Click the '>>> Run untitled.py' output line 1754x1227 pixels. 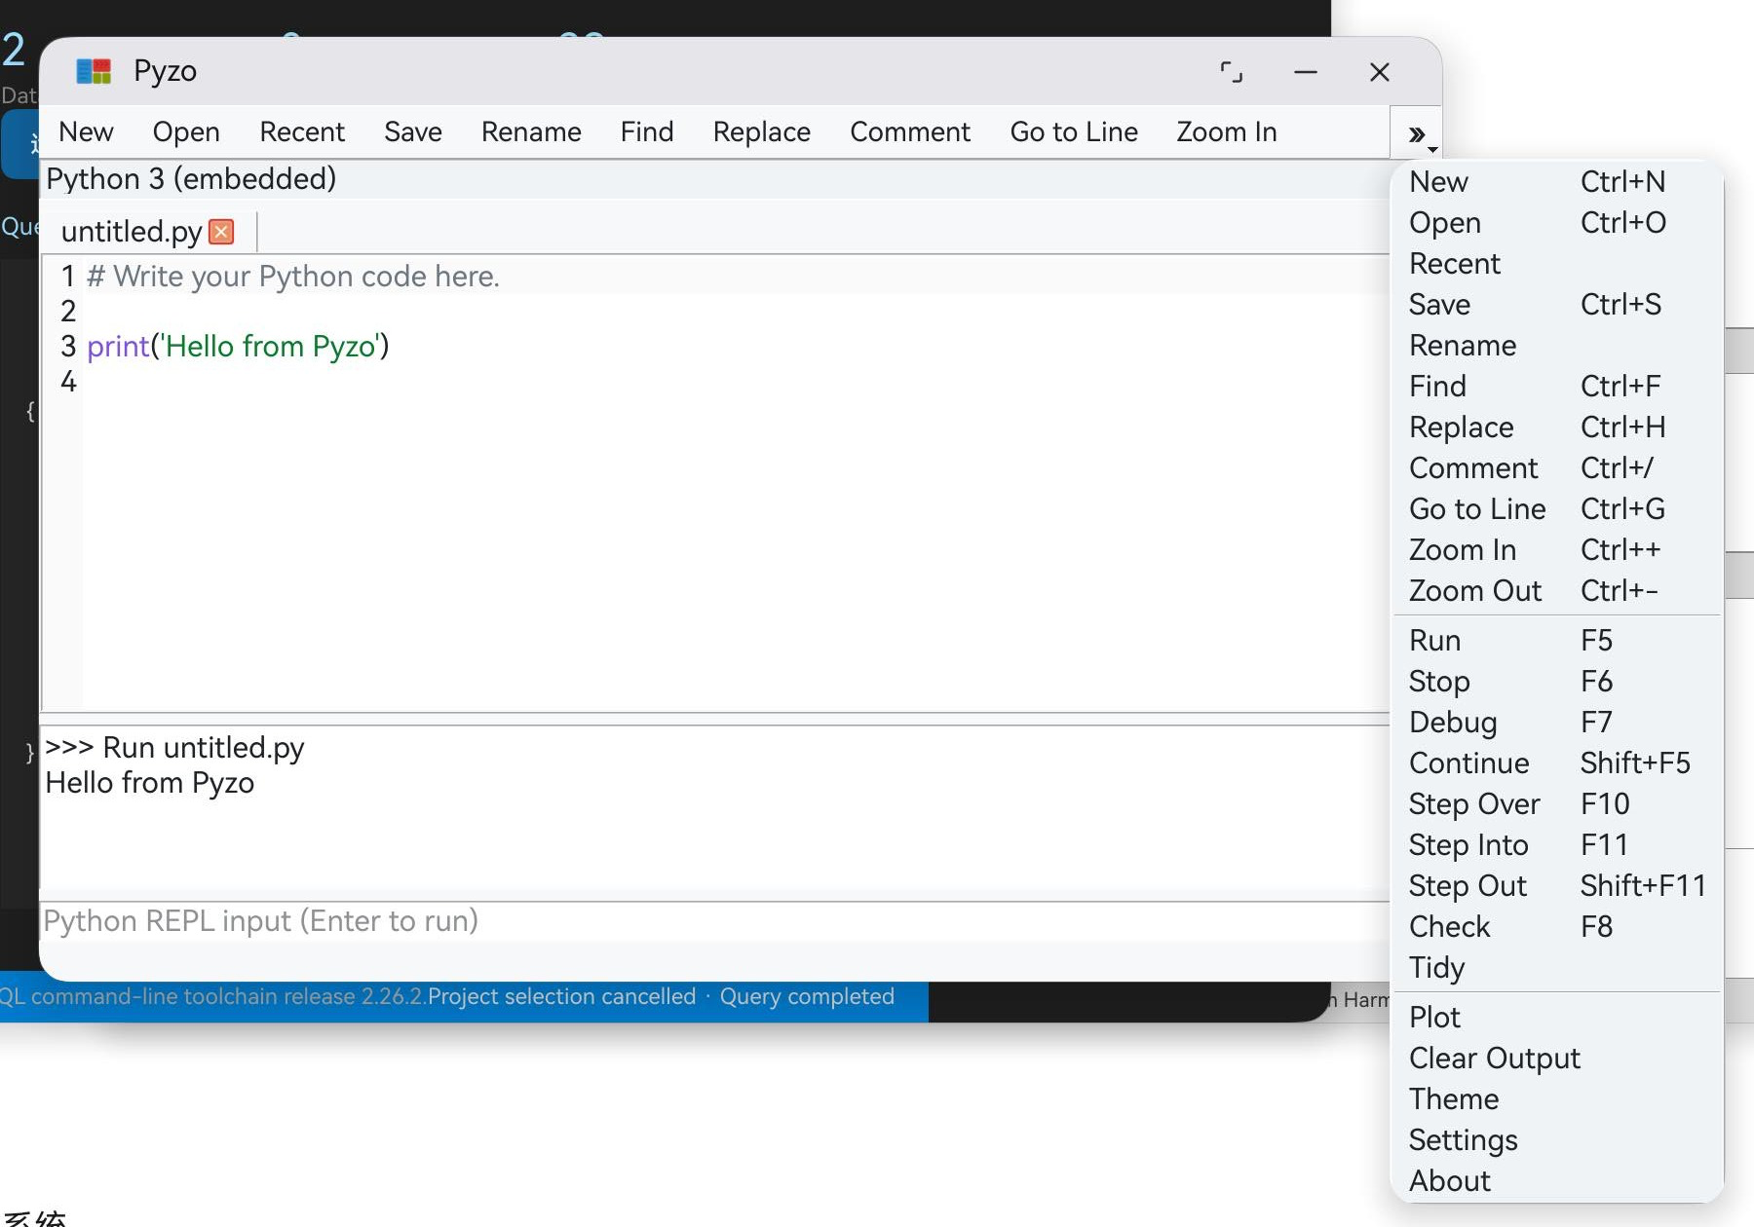point(174,748)
